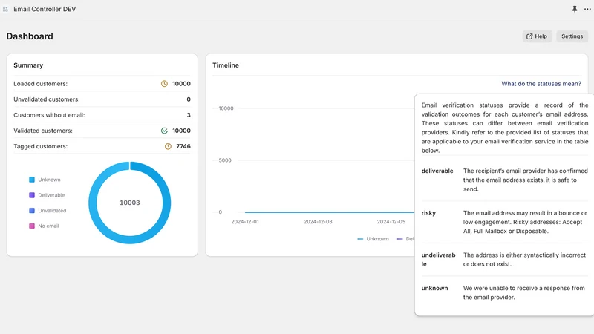
Task: Click the 2024-12-01 date on Timeline axis
Action: click(x=245, y=221)
